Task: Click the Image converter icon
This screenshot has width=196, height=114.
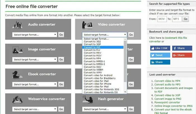Action: coord(17,50)
